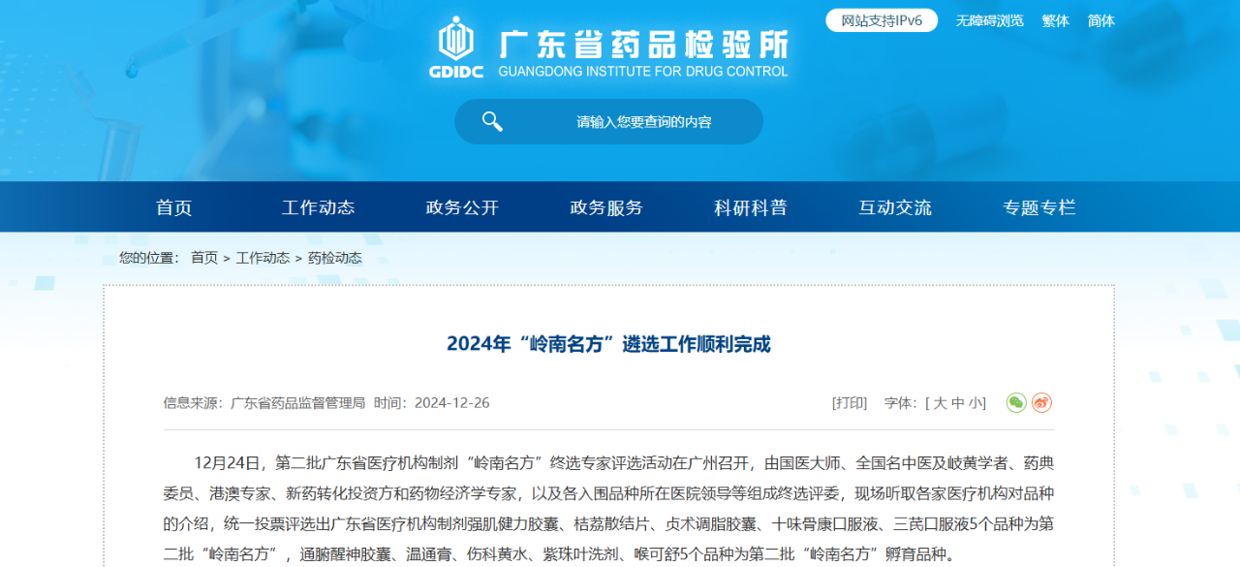This screenshot has width=1240, height=567.
Task: Enable 无障碍浏览 accessibility browsing mode
Action: [x=987, y=20]
